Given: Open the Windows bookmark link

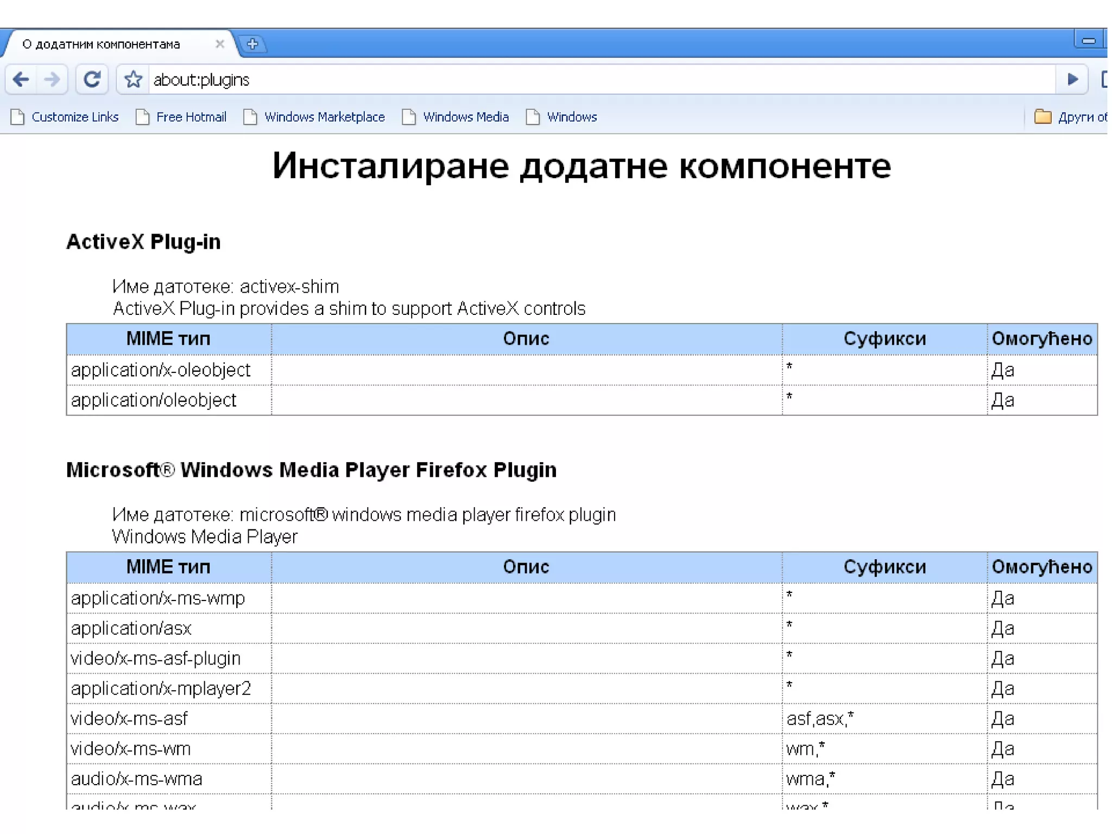Looking at the screenshot, I should 571,117.
